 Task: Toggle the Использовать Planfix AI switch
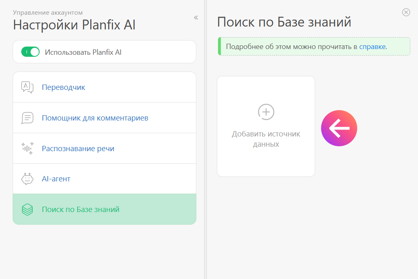click(x=31, y=52)
